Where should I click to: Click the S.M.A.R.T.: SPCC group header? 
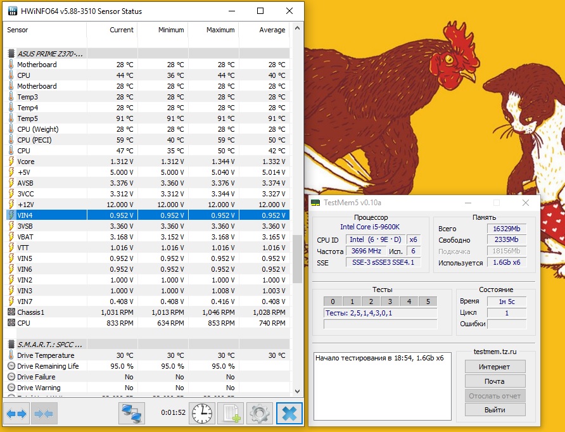coord(148,345)
